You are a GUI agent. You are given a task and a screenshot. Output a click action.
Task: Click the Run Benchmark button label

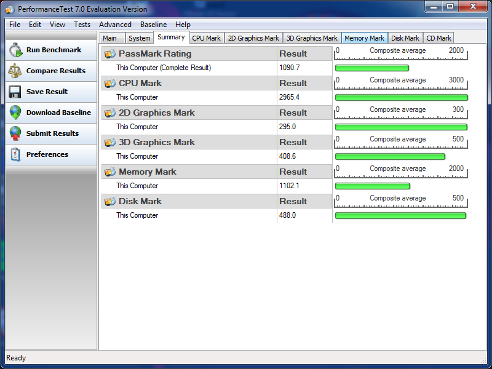coord(54,50)
